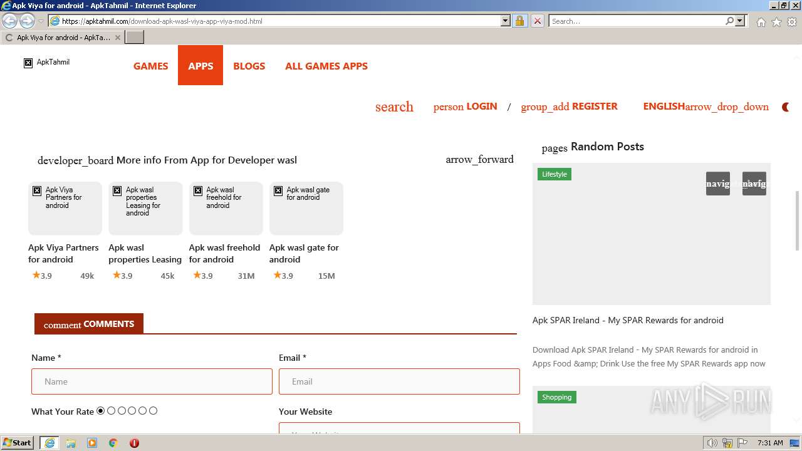802x451 pixels.
Task: Click the comment COMMENTS tab header
Action: (89, 324)
